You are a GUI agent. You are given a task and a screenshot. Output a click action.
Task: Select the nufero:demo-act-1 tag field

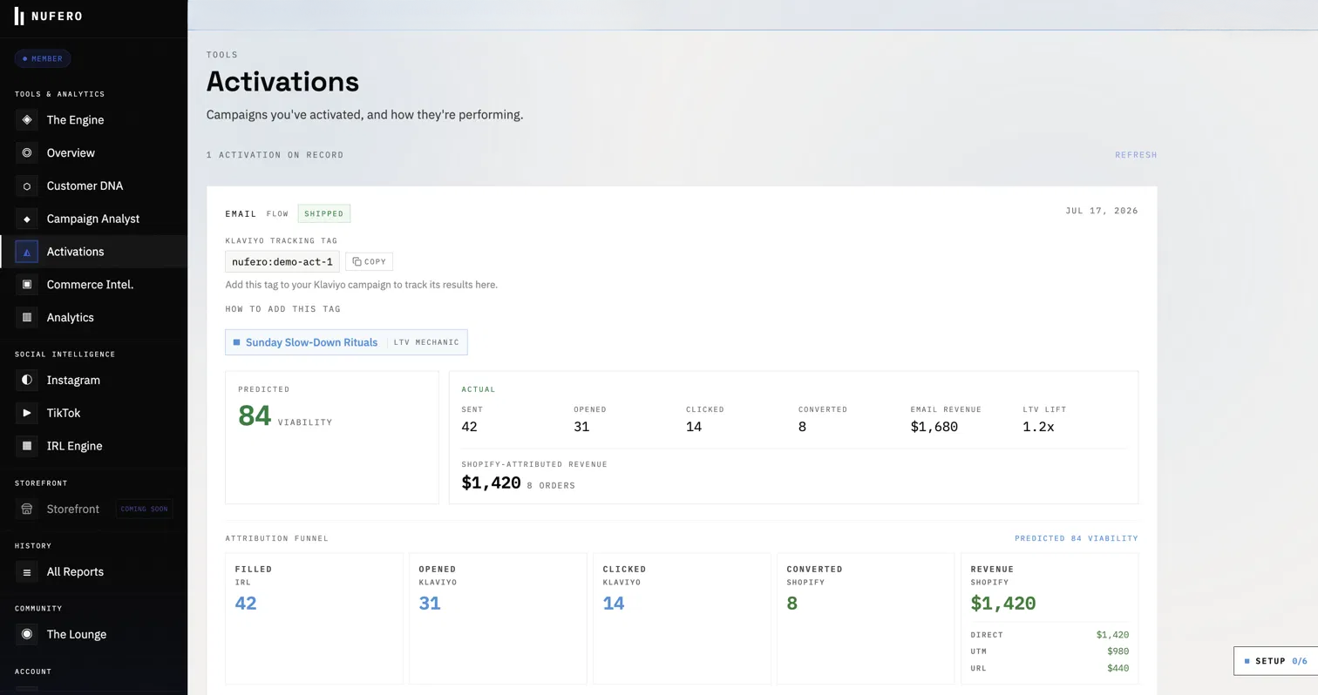(282, 261)
